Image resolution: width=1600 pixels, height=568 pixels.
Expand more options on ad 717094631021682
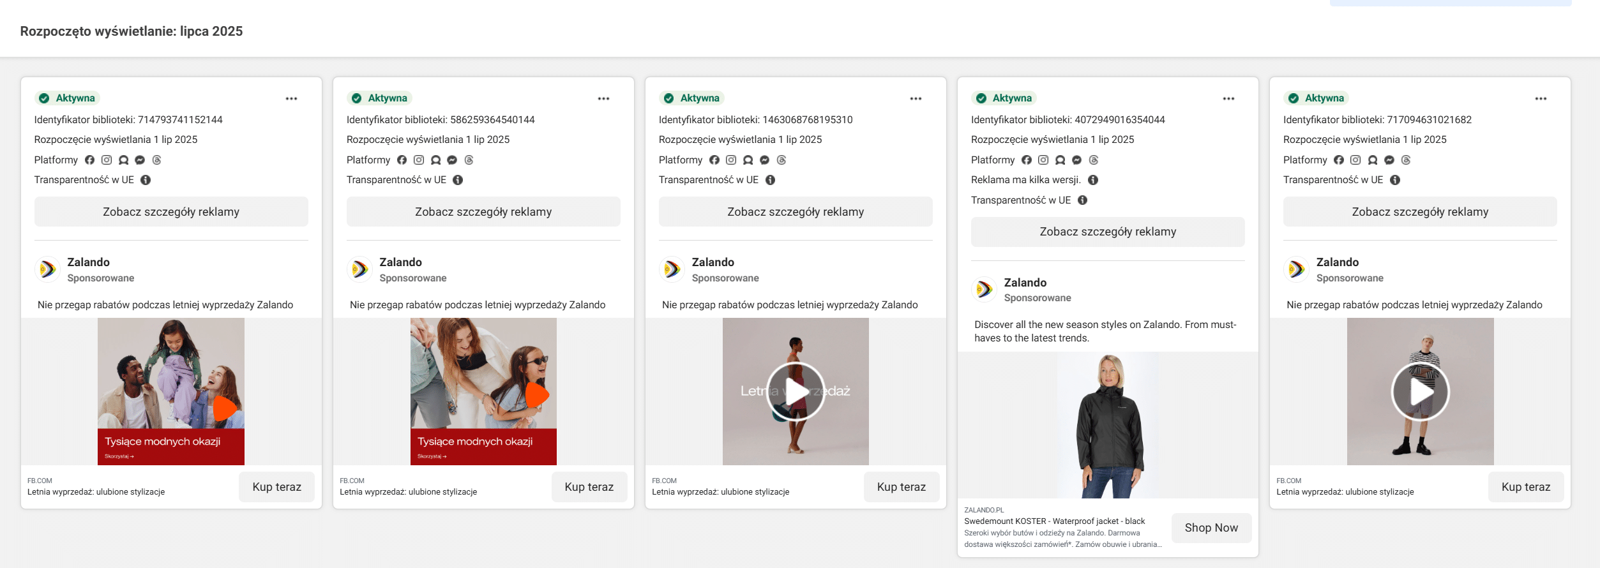pyautogui.click(x=1541, y=98)
